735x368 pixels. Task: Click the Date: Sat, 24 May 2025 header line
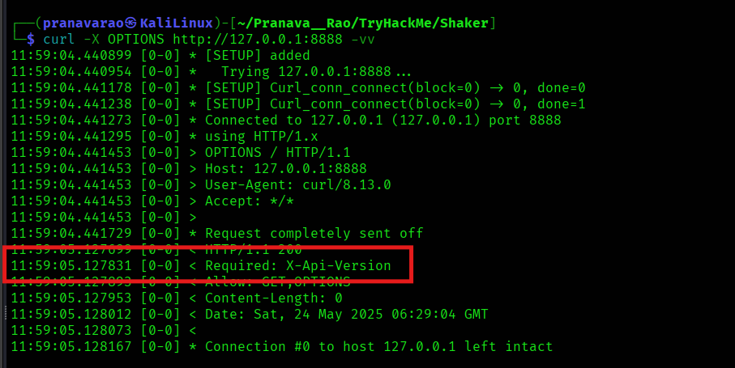pos(346,315)
